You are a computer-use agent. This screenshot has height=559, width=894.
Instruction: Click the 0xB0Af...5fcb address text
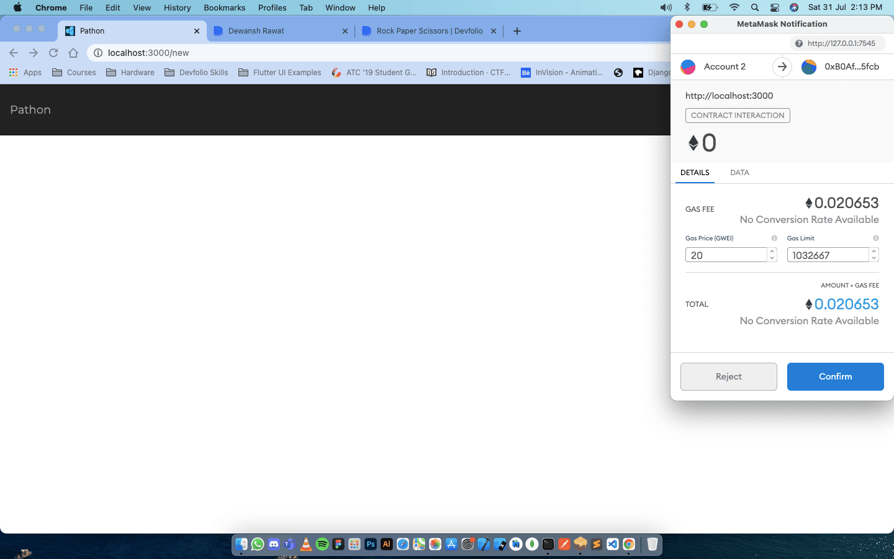(x=852, y=66)
